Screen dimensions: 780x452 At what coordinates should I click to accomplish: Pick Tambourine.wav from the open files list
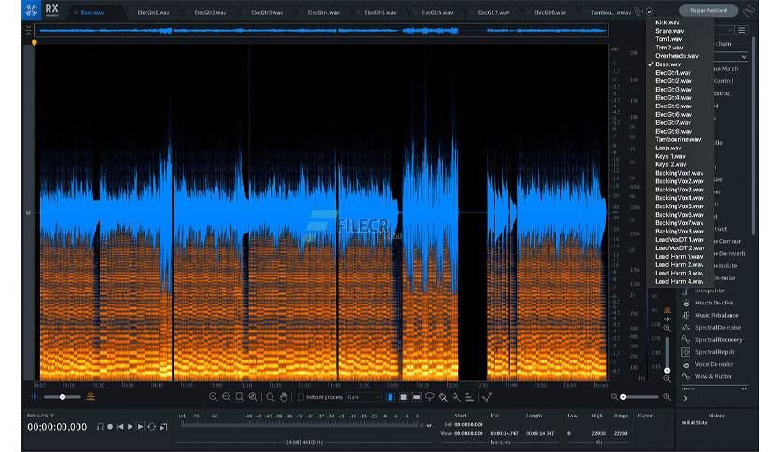pyautogui.click(x=677, y=139)
